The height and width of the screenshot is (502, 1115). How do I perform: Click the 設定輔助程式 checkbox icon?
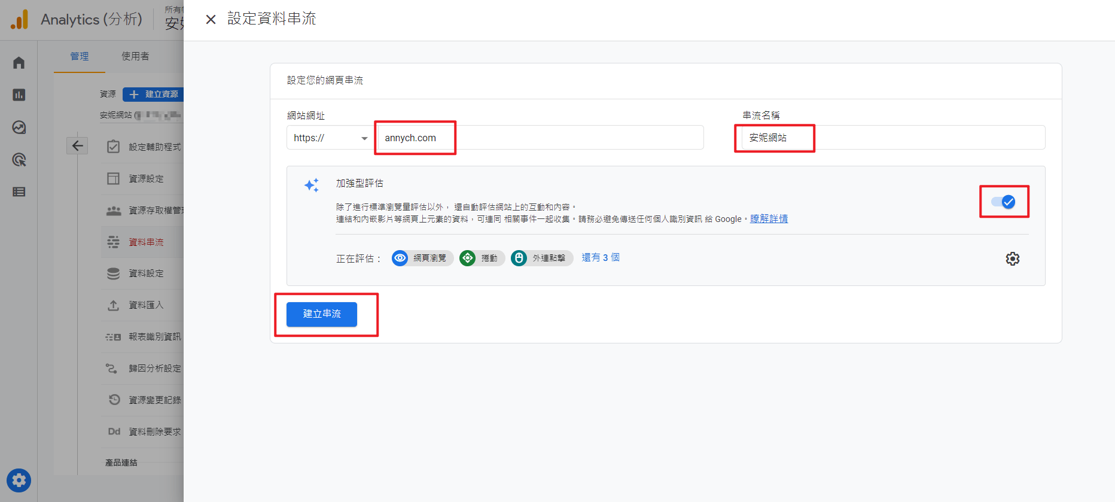tap(113, 147)
